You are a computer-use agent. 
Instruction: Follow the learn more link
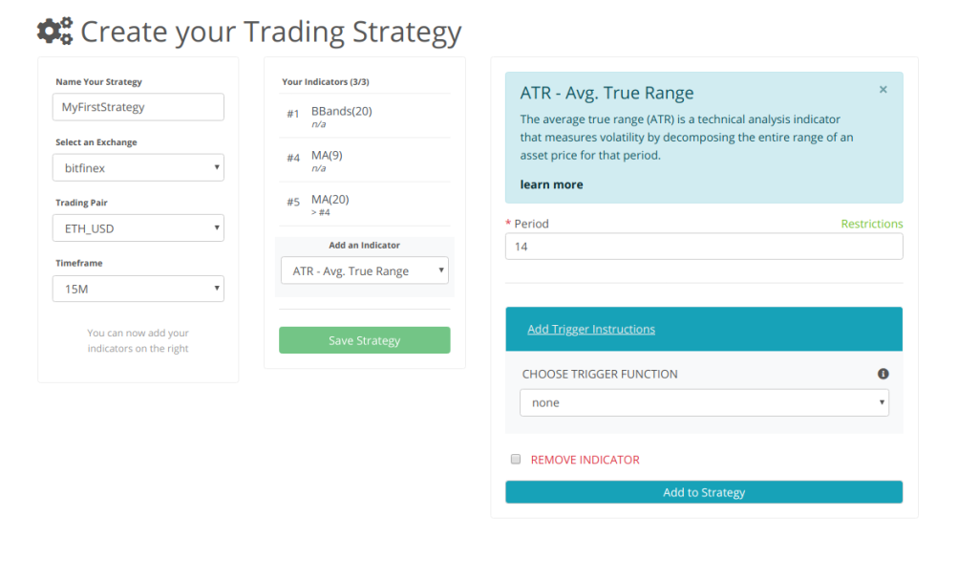tap(551, 184)
